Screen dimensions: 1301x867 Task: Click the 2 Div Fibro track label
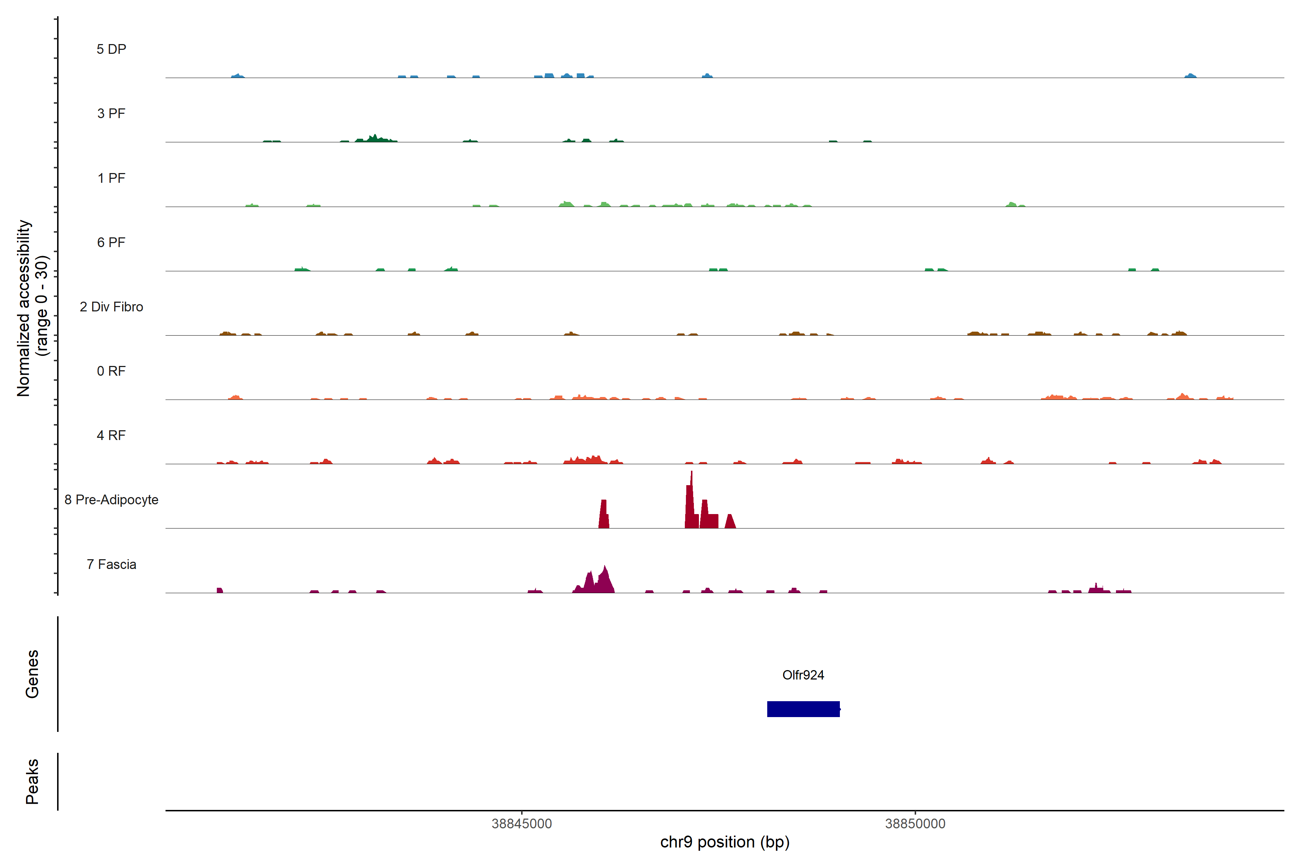(x=111, y=307)
